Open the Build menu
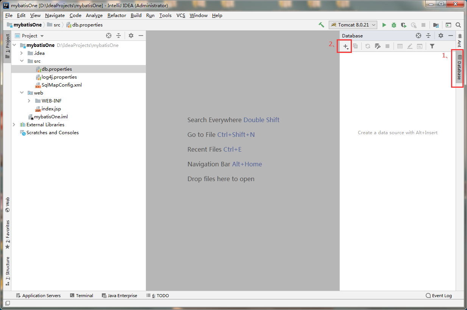467x310 pixels. tap(136, 15)
